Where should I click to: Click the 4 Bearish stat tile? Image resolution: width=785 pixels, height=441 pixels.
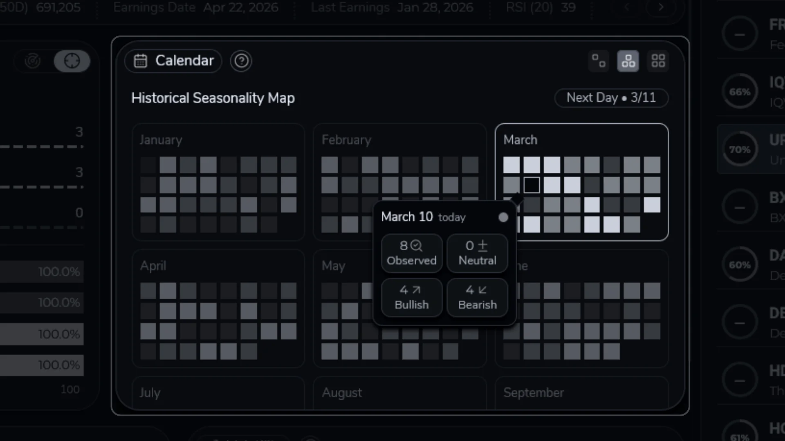tap(477, 297)
